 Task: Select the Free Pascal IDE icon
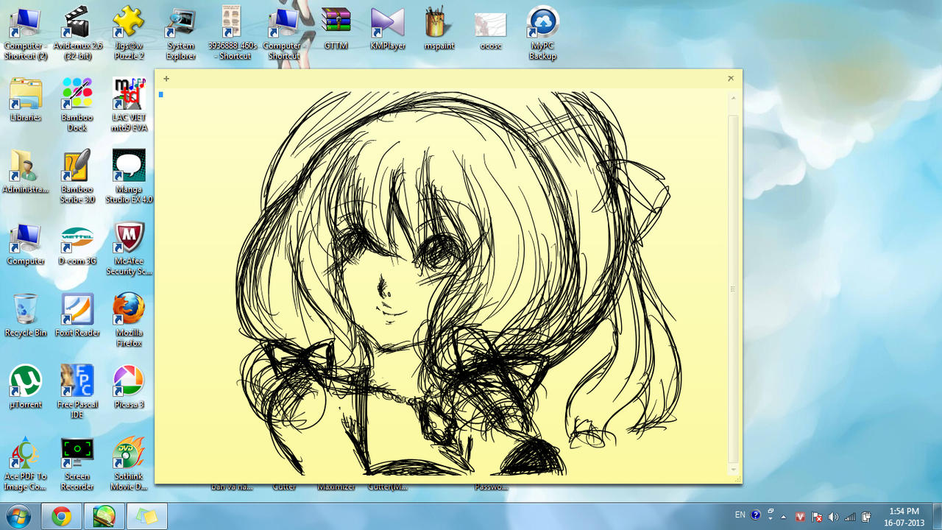[77, 391]
